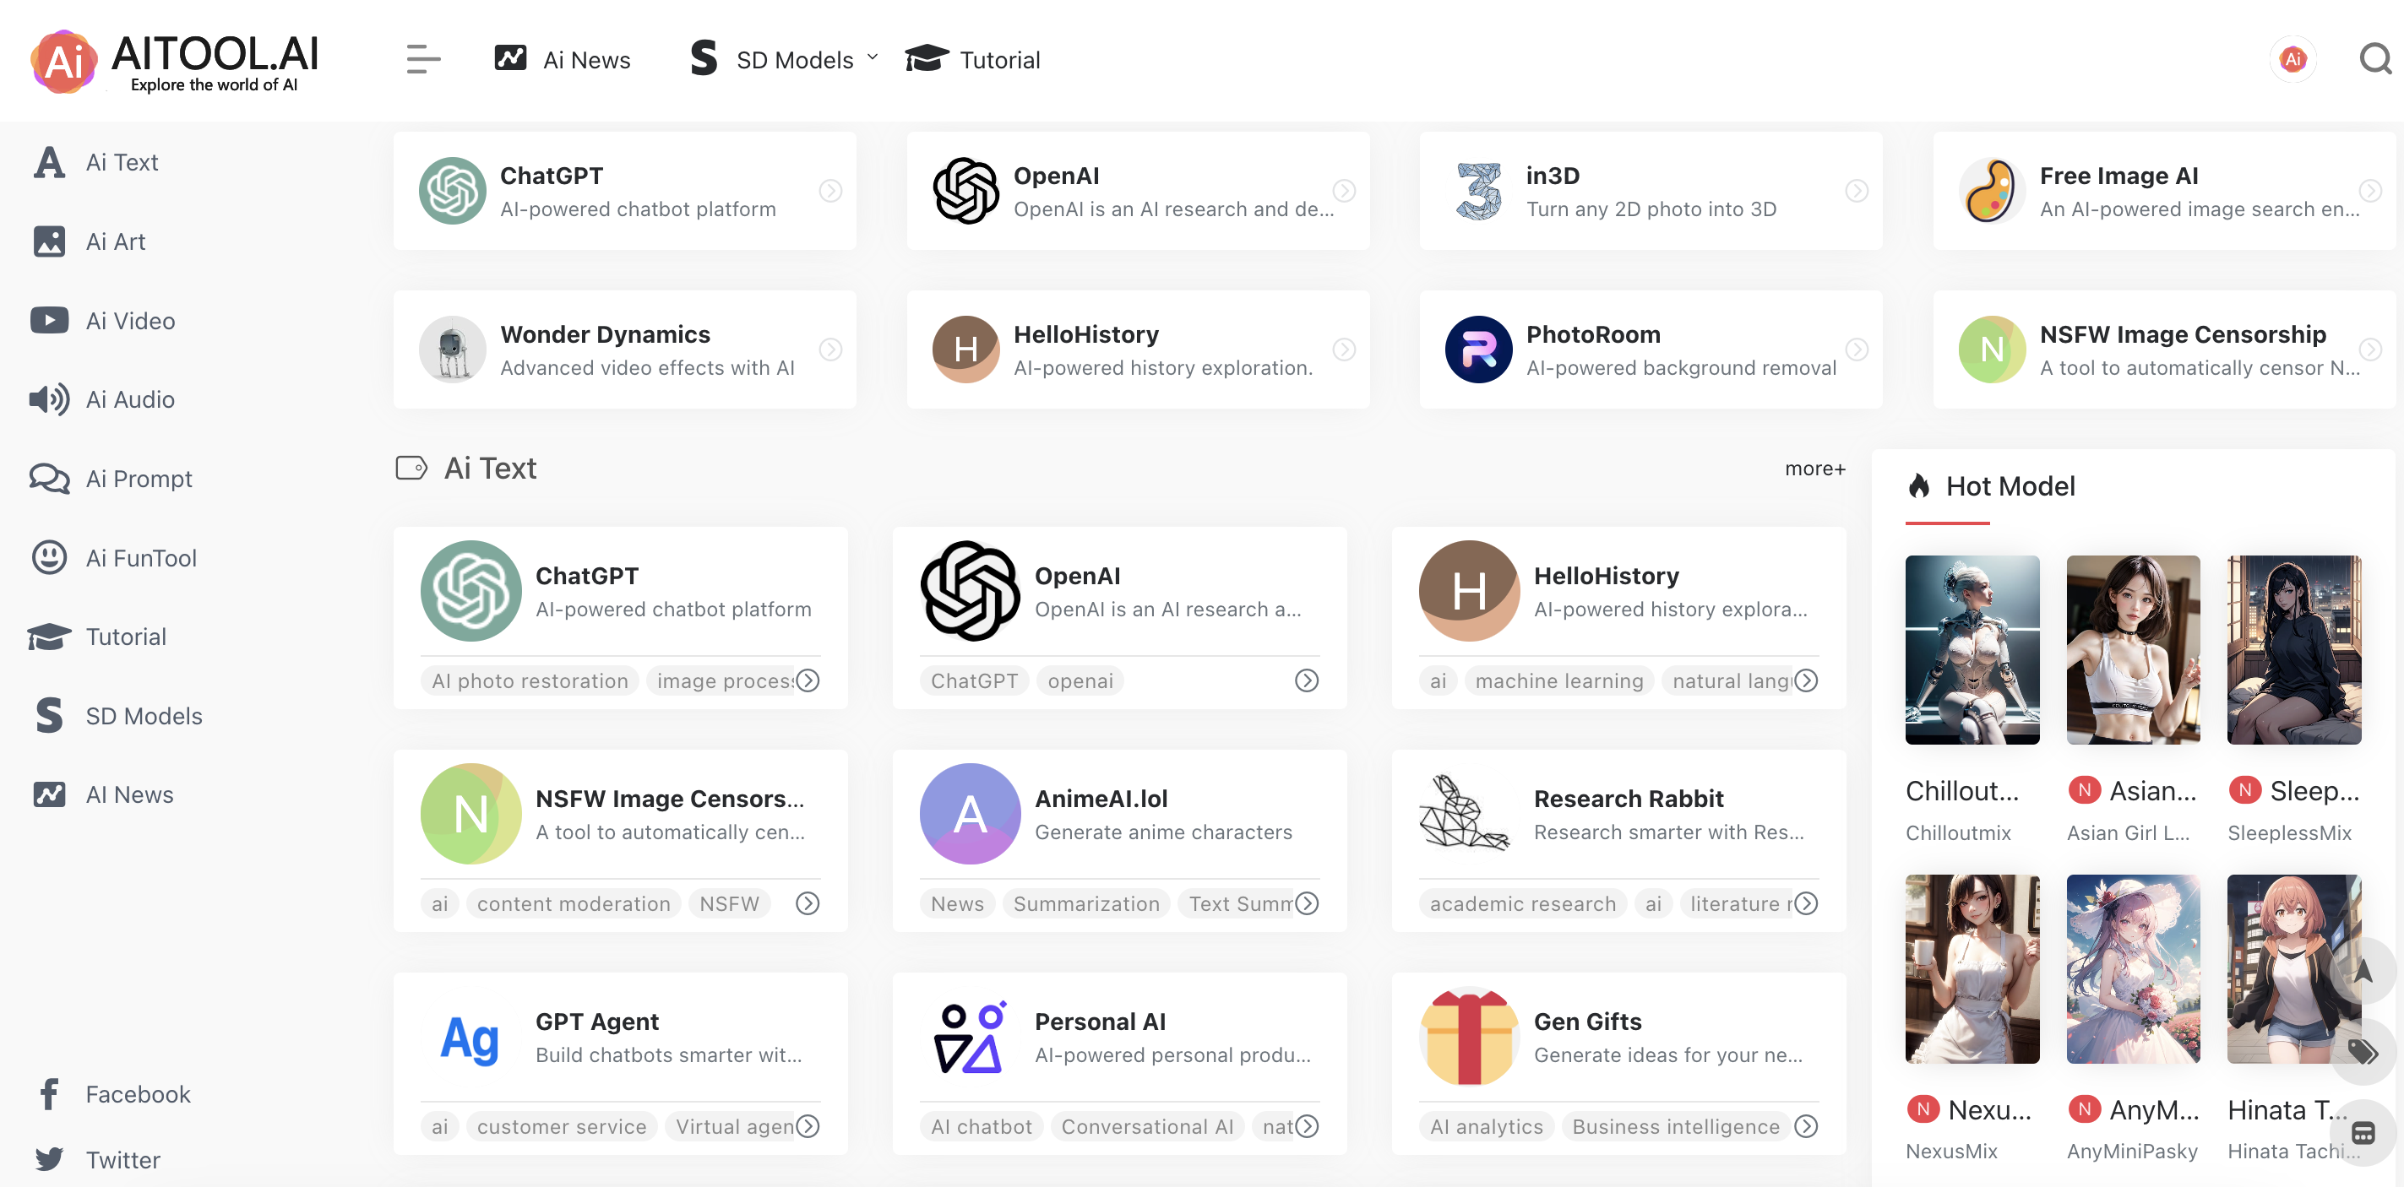Click the scroll-to-top arrow button

tap(2361, 973)
